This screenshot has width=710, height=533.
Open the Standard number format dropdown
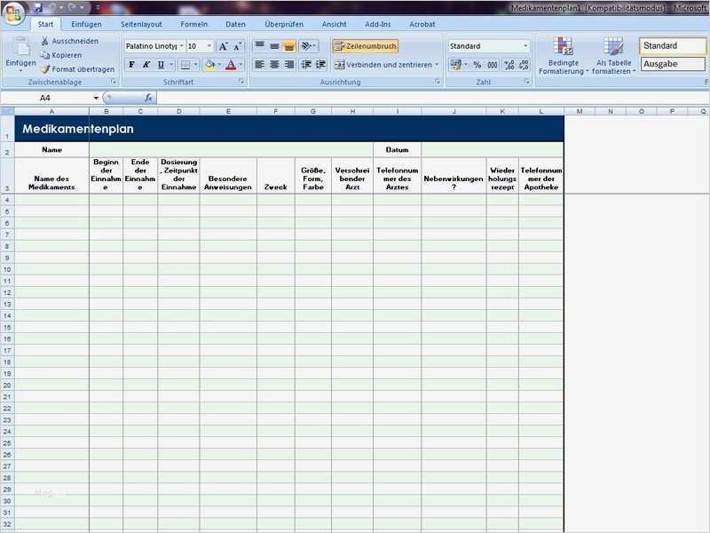pos(524,44)
